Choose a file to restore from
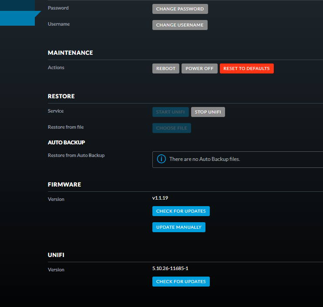Screen dimensions: 323x307 172,128
